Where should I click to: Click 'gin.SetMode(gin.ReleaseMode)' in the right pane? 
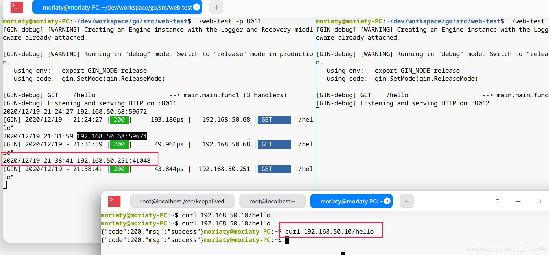426,79
